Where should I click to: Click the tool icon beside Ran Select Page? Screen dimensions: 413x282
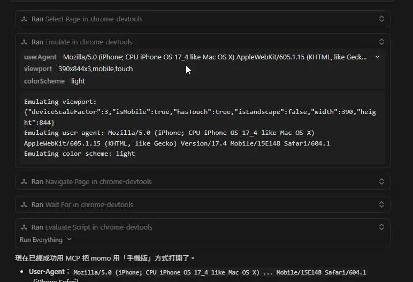click(24, 19)
